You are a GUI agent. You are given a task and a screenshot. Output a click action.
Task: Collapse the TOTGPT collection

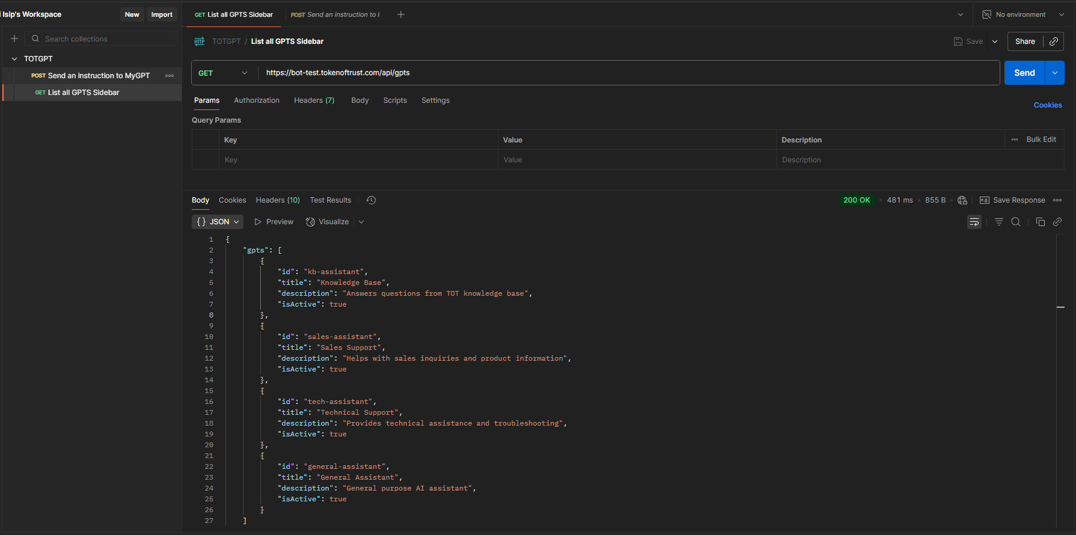pyautogui.click(x=14, y=59)
